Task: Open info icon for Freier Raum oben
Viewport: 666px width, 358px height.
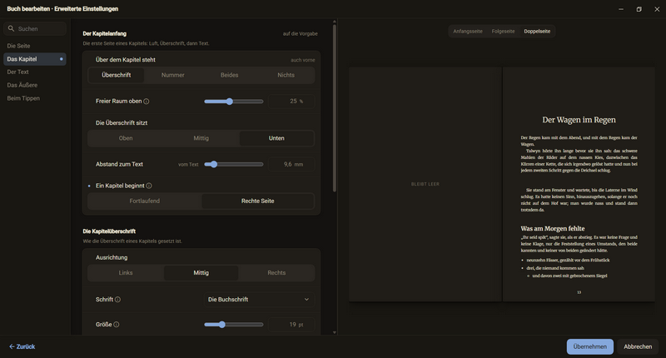Action: pyautogui.click(x=147, y=101)
